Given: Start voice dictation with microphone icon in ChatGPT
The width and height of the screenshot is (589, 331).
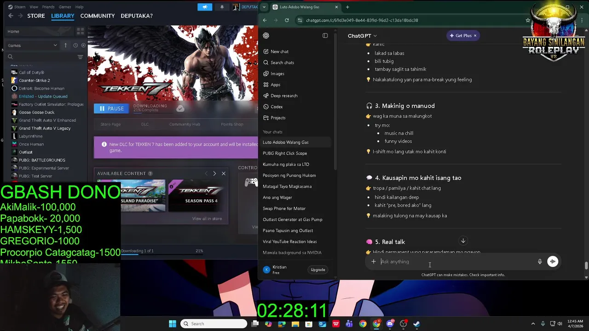Looking at the screenshot, I should click(540, 262).
